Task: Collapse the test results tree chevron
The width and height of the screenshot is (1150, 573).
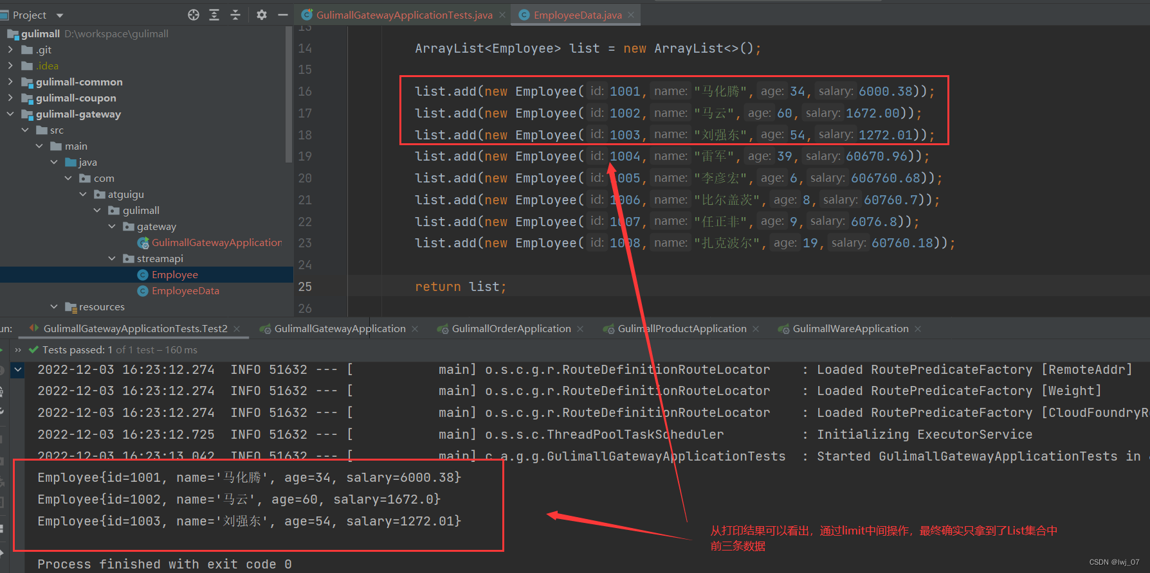Action: pos(18,369)
